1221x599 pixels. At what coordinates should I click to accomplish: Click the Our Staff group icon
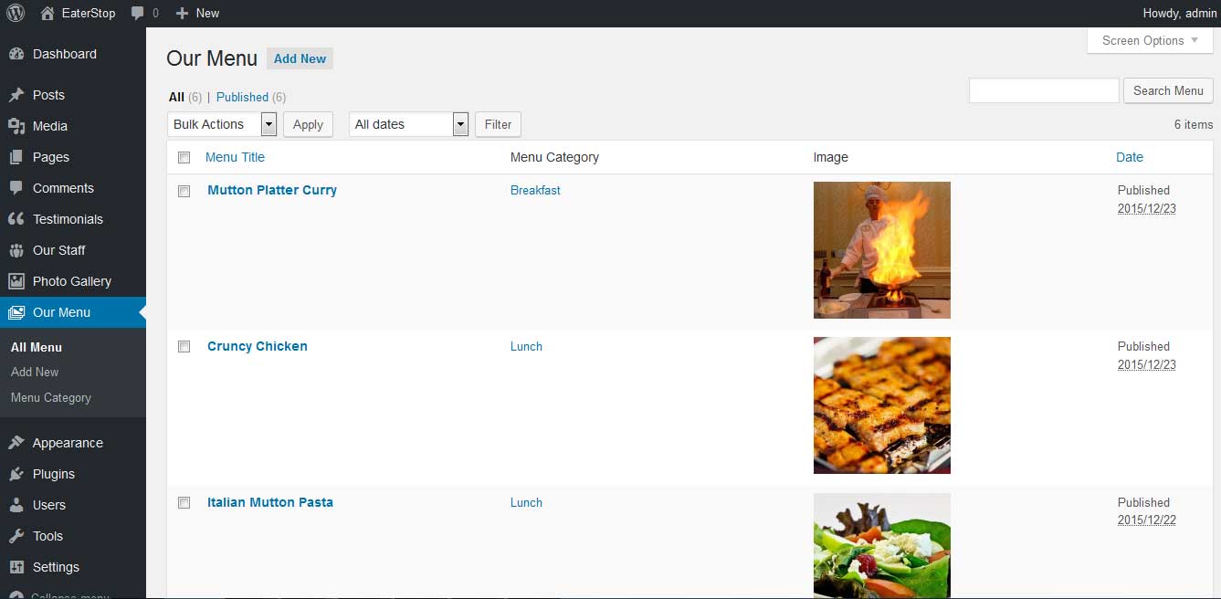16,250
